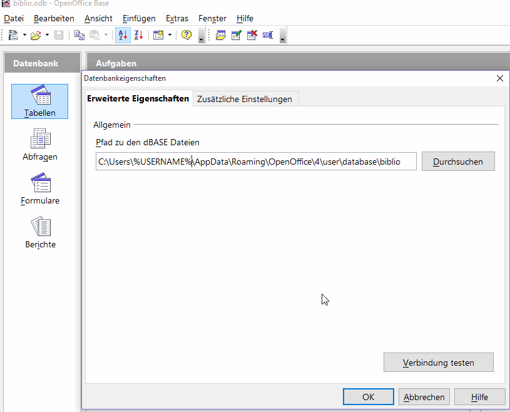Viewport: 510px width, 412px height.
Task: Click the Durchsuchen button
Action: 458,161
